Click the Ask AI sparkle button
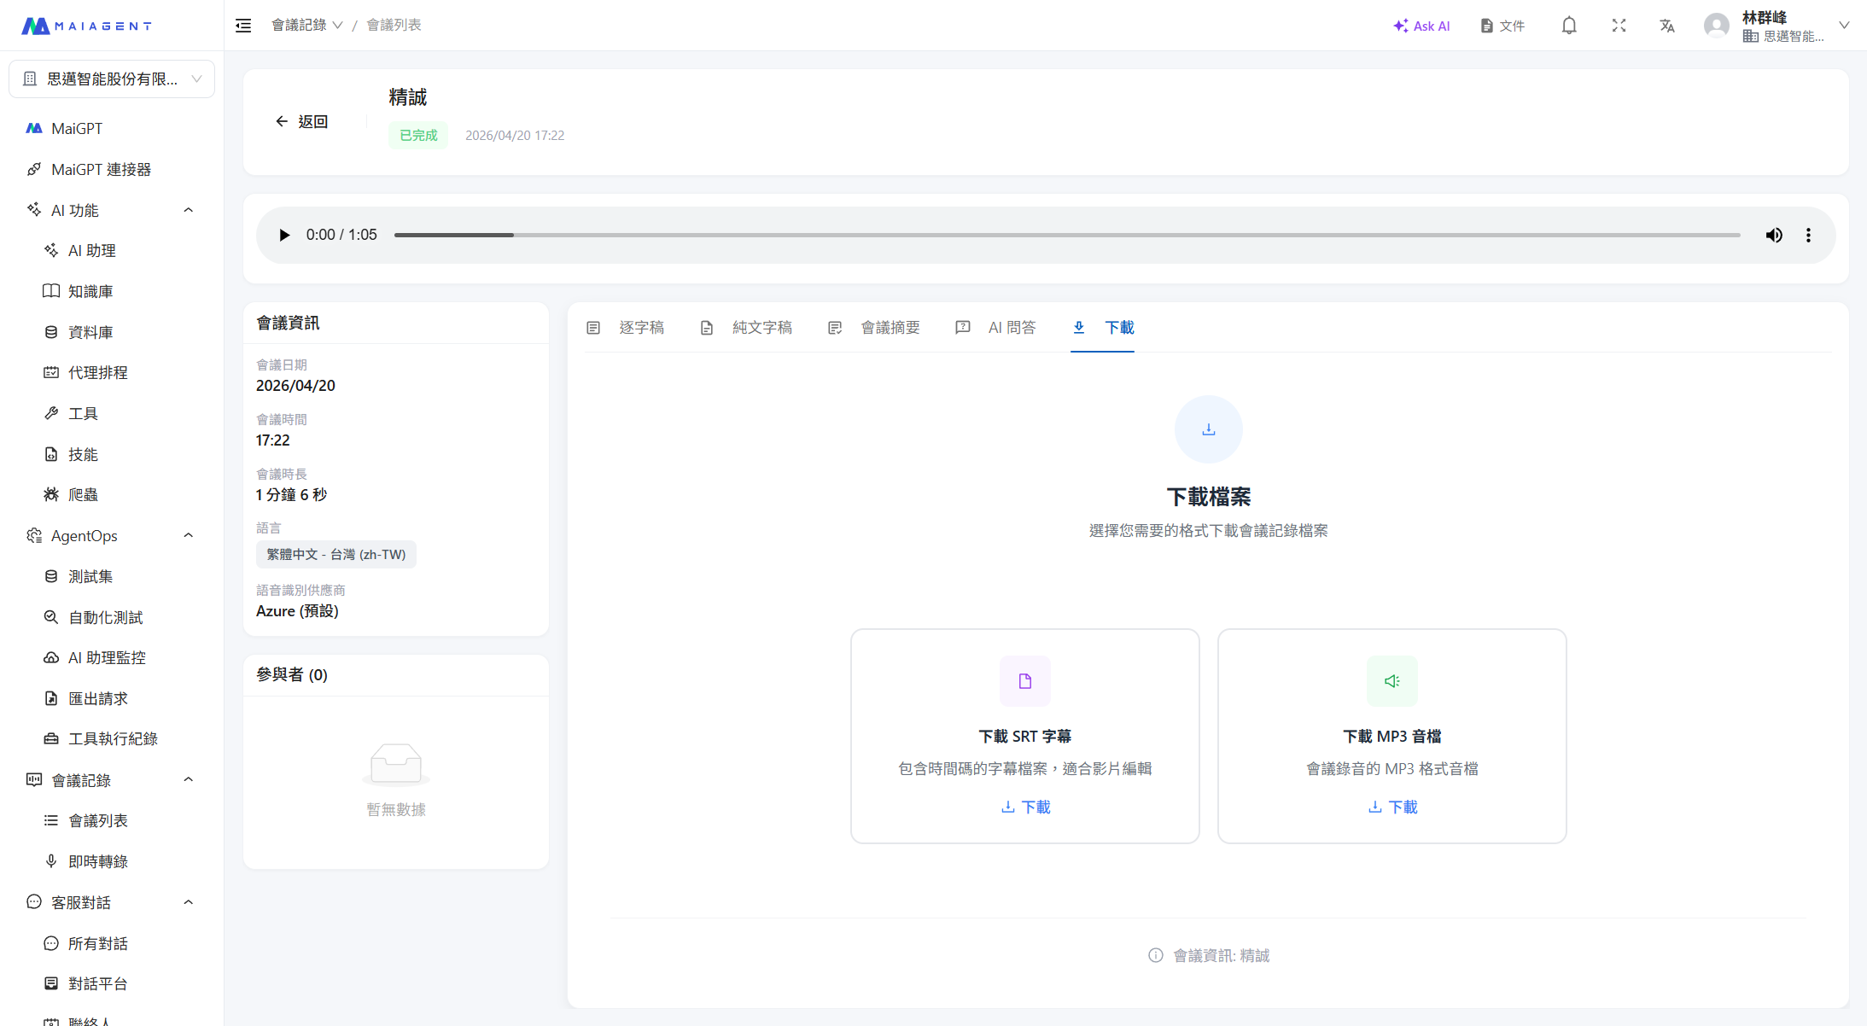 tap(1421, 26)
